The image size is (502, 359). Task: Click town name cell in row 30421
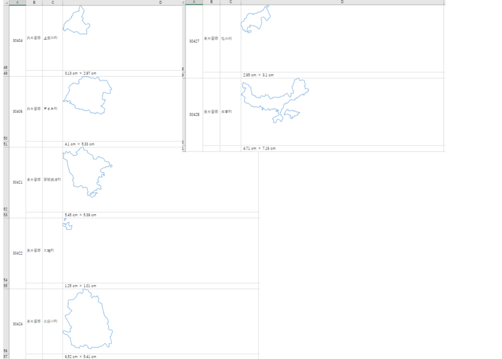[x=53, y=179]
